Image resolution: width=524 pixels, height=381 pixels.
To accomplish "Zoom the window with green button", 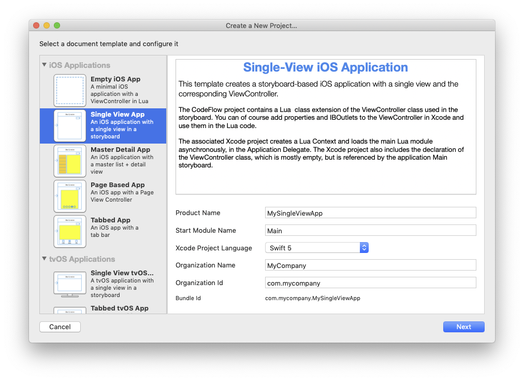I will tap(57, 25).
